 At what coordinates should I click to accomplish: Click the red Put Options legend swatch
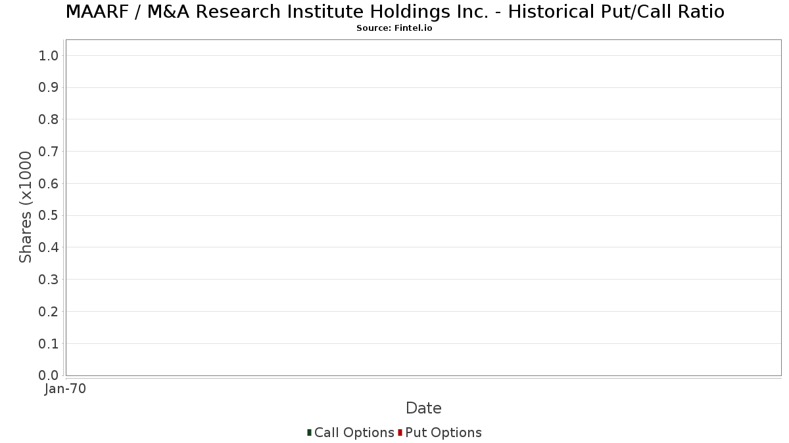click(x=400, y=432)
